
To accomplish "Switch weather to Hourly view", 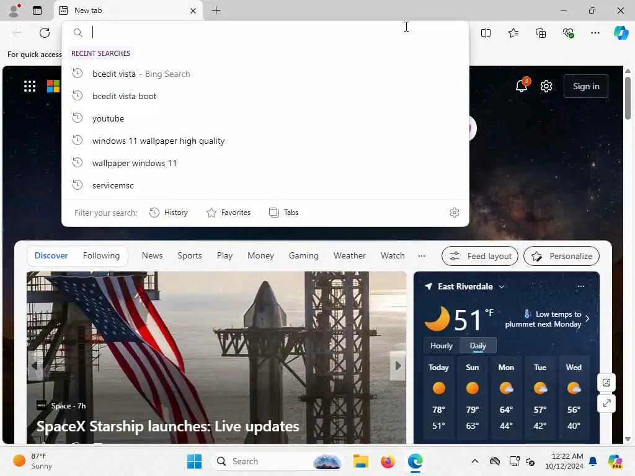I will tap(442, 346).
